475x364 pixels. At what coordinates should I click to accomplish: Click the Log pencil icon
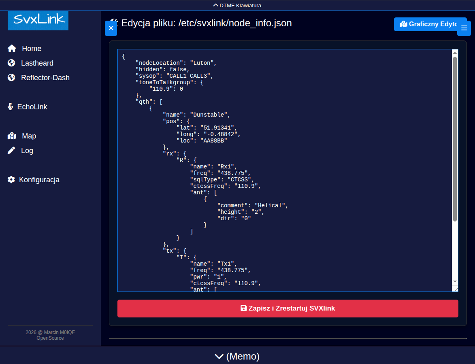pos(11,151)
